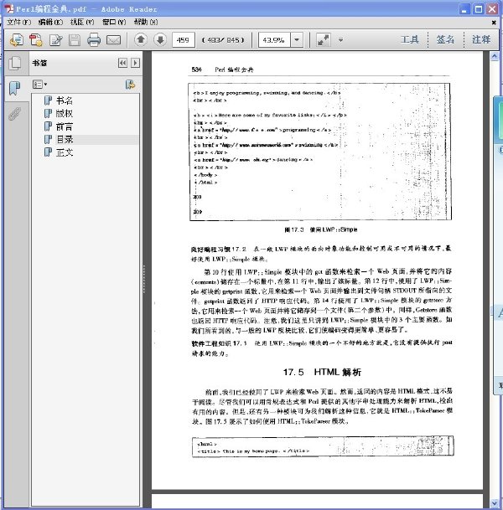Minimize the Adobe Reader window
Image resolution: width=503 pixels, height=510 pixels.
click(x=464, y=8)
